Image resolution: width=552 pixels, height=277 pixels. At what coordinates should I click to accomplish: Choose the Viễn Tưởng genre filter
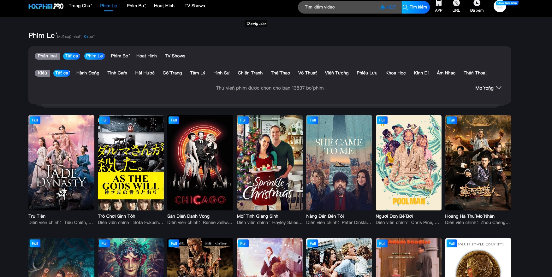pyautogui.click(x=336, y=73)
